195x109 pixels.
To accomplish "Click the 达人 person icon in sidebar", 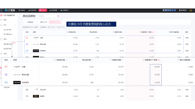I will [1, 25].
